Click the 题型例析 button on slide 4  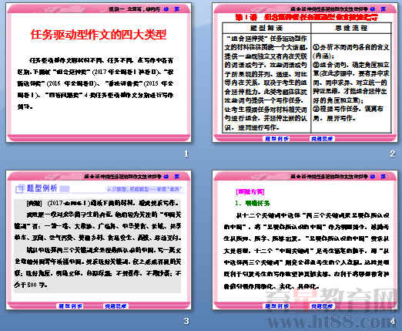[x=276, y=306]
